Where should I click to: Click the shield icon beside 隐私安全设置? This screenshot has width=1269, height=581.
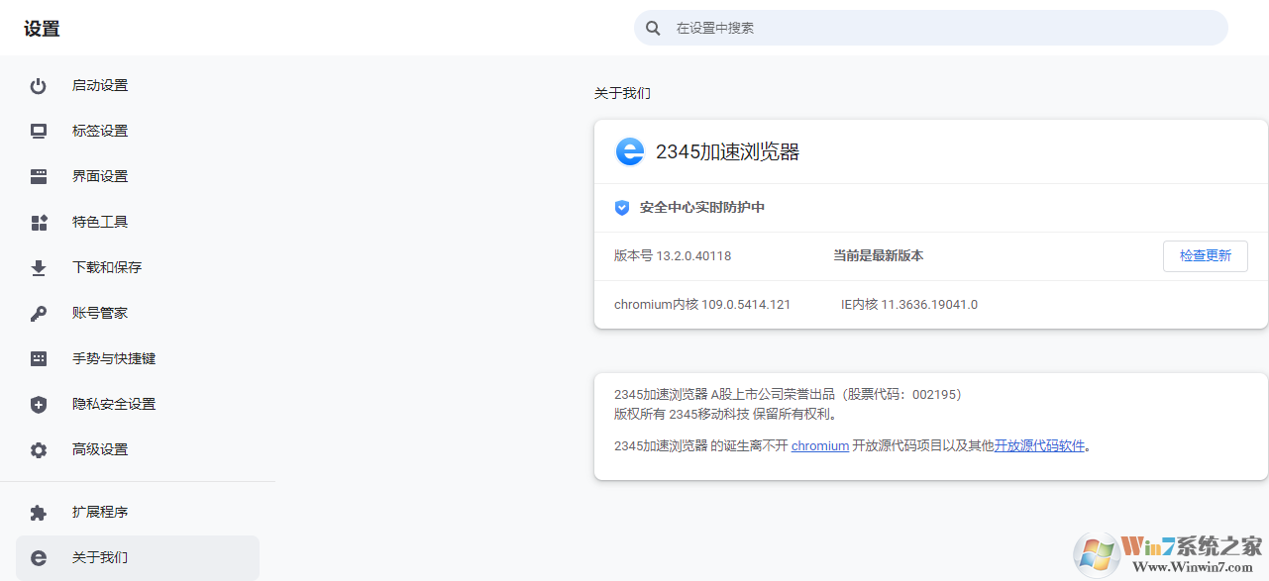[x=39, y=405]
